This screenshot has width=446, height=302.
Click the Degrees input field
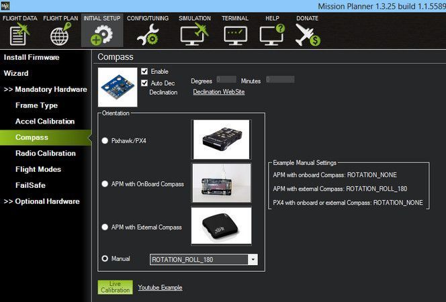pos(226,80)
